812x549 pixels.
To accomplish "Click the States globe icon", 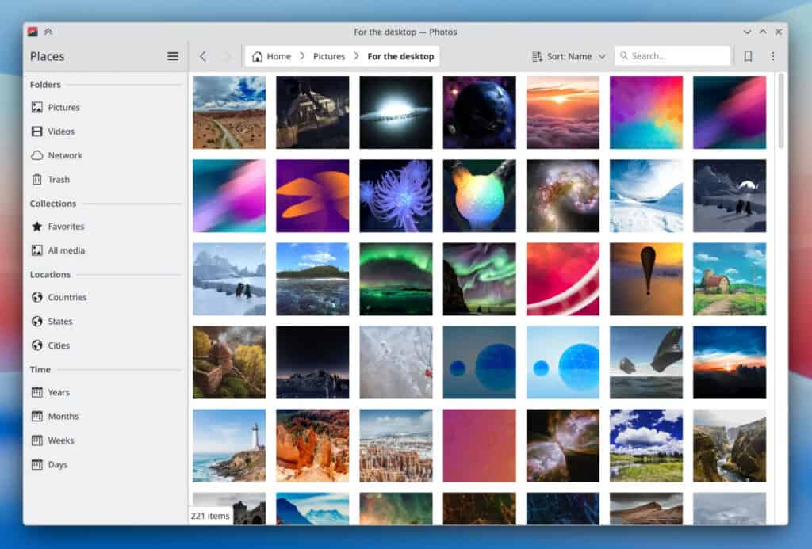I will [36, 322].
